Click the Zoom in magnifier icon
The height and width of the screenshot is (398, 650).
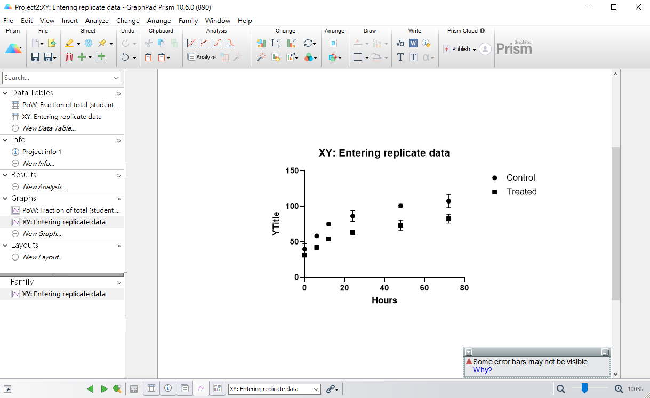[x=619, y=389]
